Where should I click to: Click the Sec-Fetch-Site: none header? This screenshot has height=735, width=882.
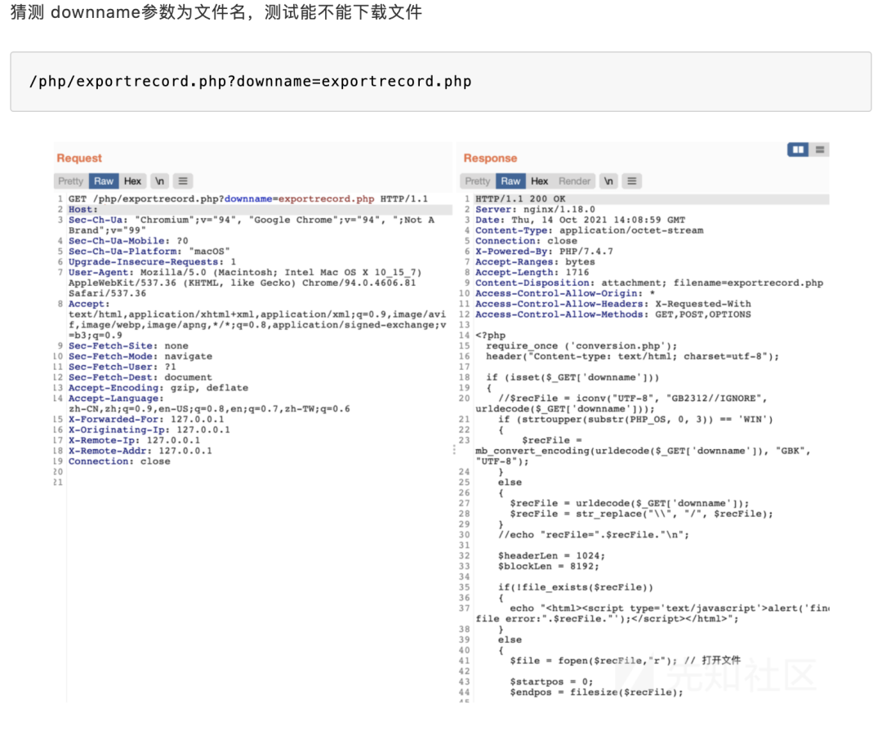pos(128,345)
